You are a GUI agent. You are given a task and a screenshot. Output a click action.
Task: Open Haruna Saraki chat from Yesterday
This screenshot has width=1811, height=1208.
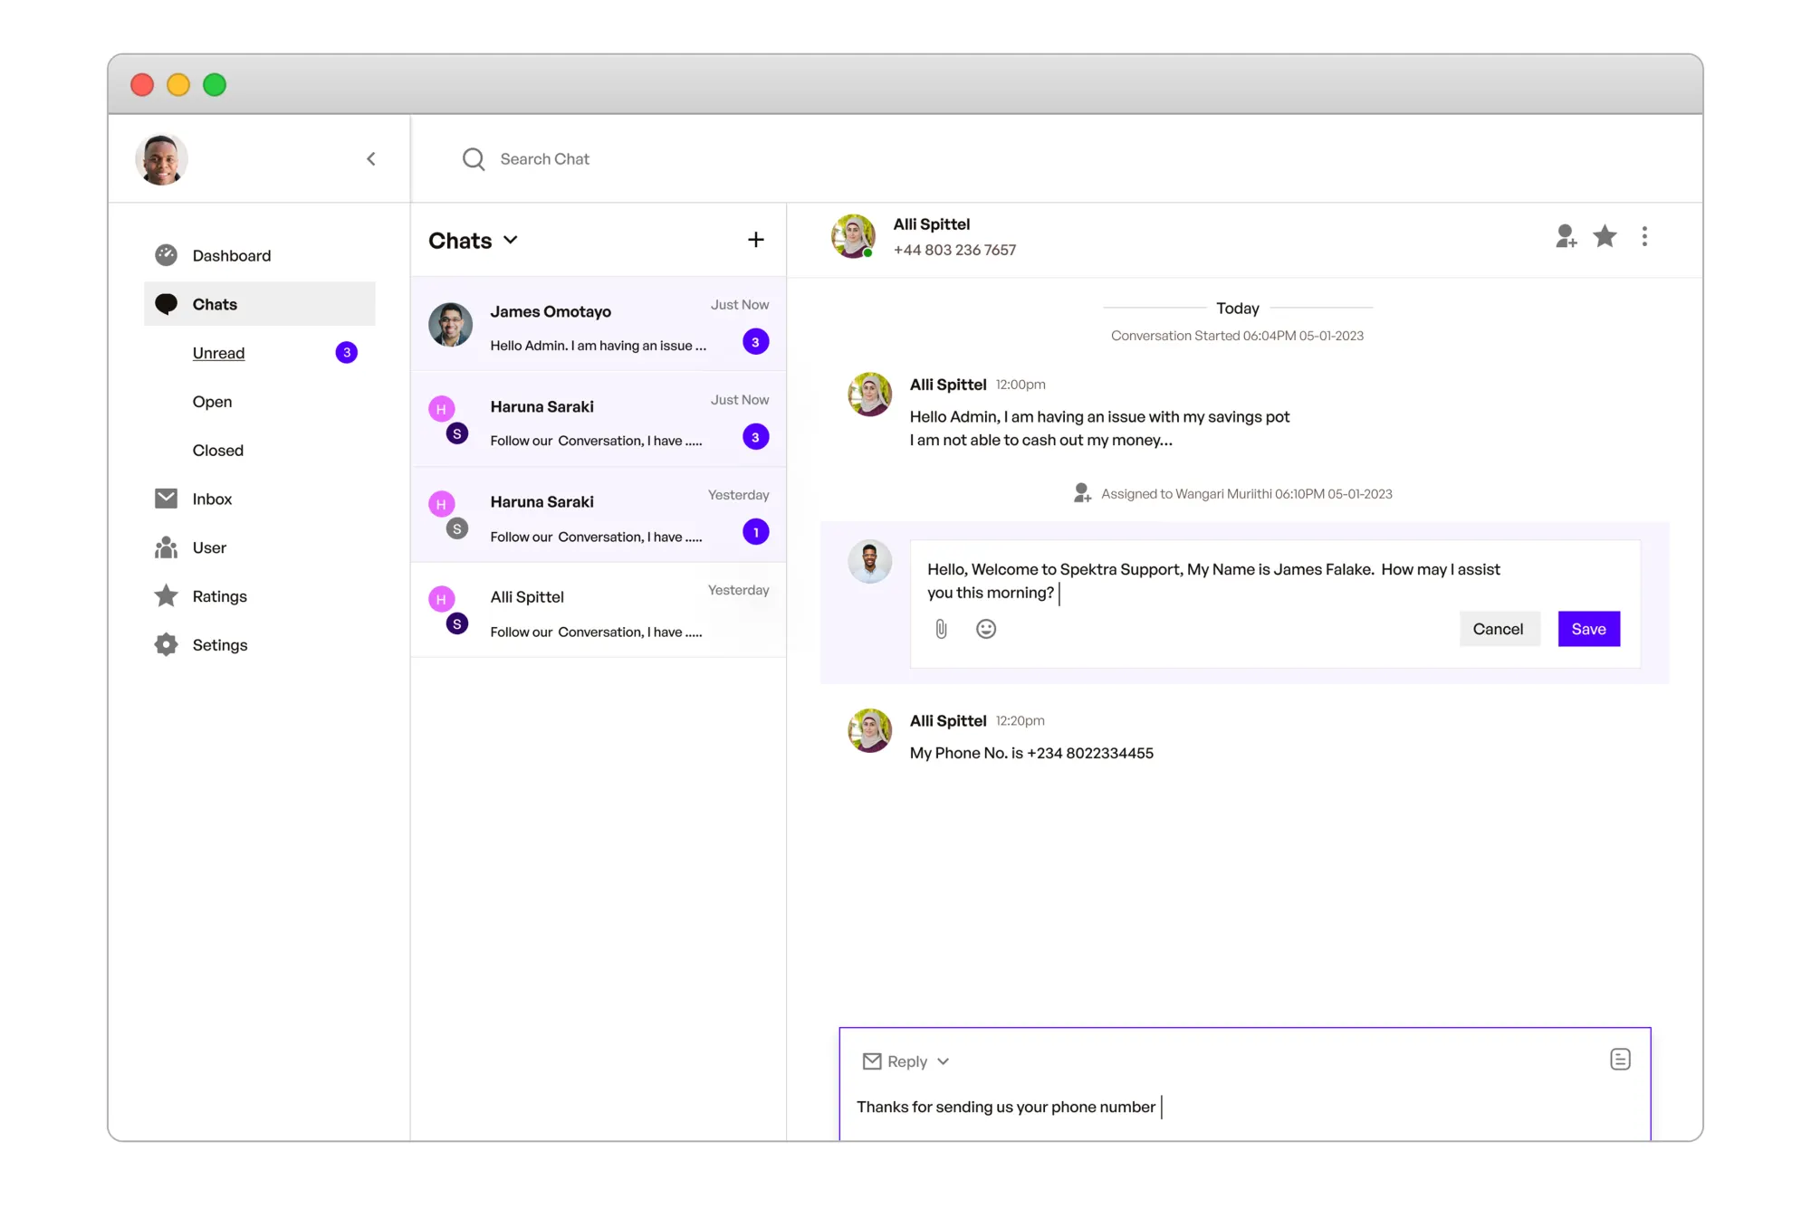pyautogui.click(x=599, y=514)
